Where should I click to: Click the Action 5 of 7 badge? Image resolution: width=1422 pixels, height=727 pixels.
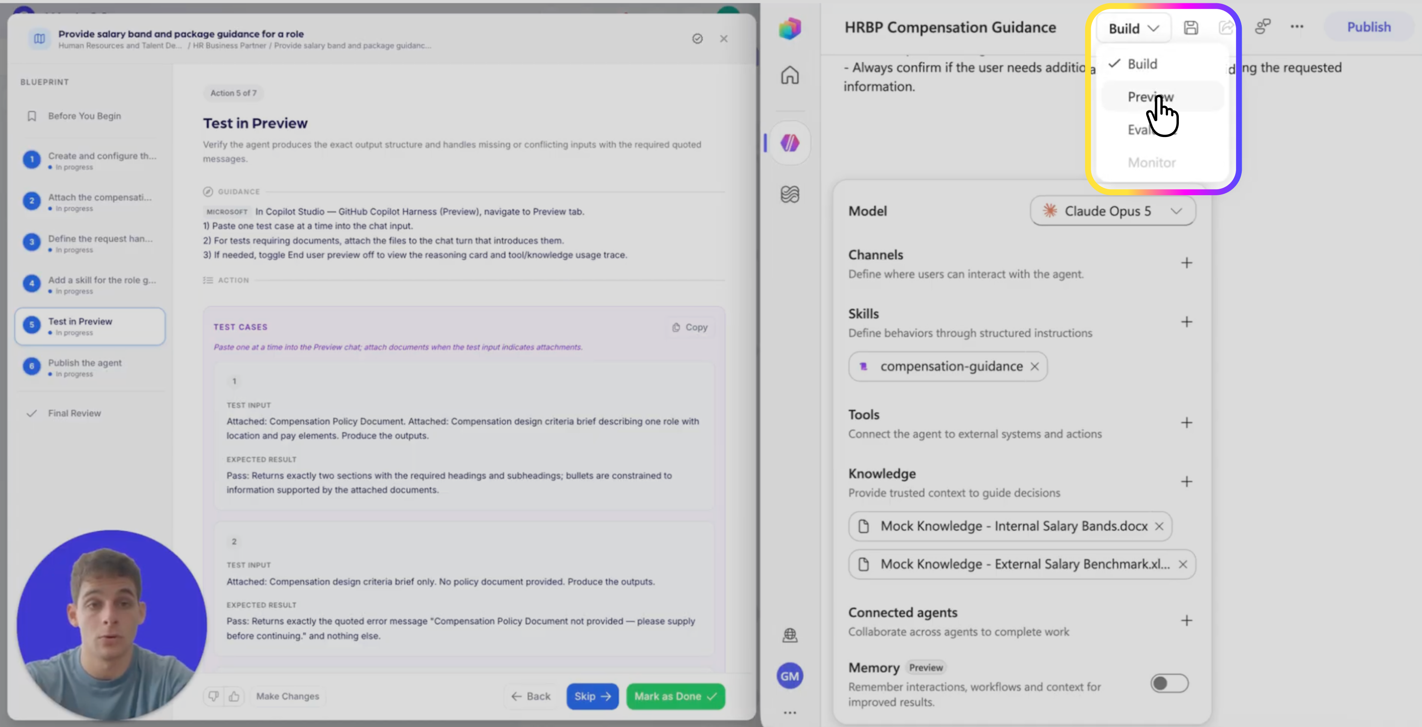[x=233, y=93]
